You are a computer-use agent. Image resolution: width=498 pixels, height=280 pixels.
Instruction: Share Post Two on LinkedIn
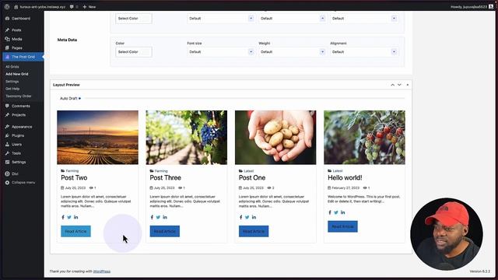76,217
